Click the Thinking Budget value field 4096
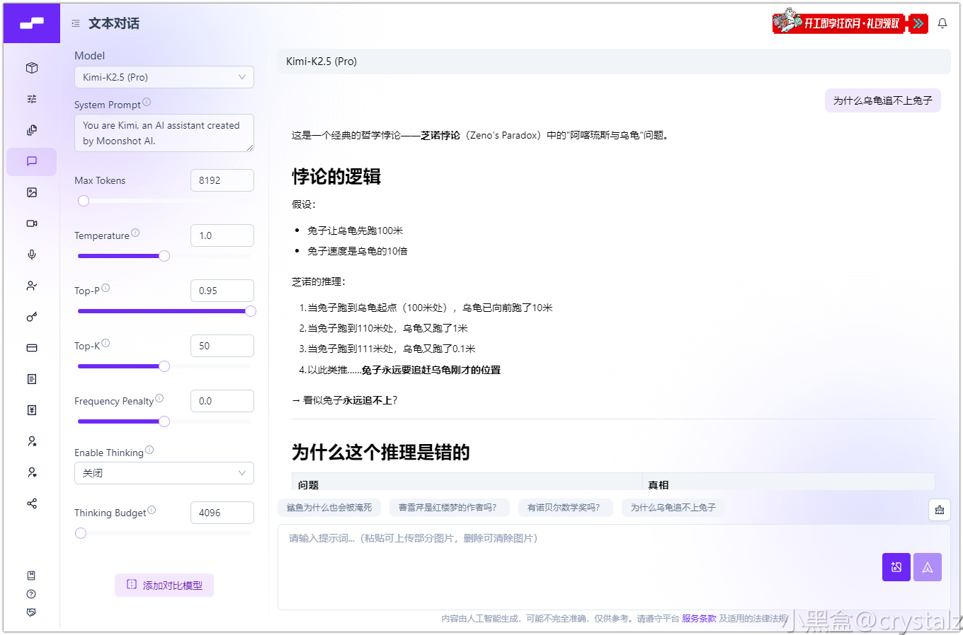963x635 pixels. tap(222, 513)
